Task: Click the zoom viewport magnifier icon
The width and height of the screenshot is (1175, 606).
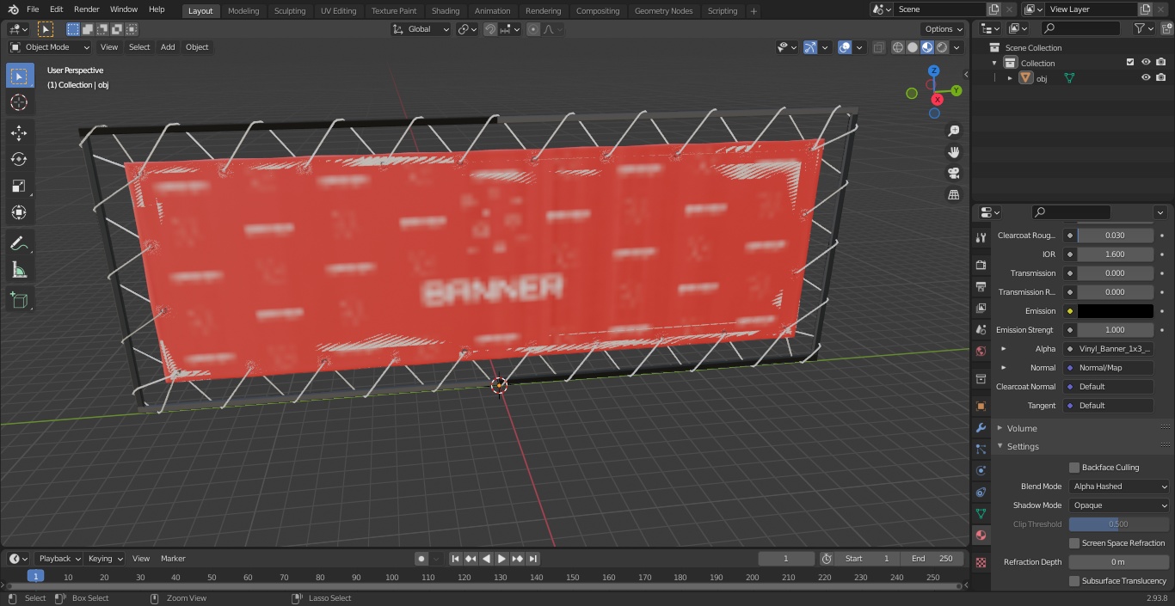Action: tap(954, 131)
